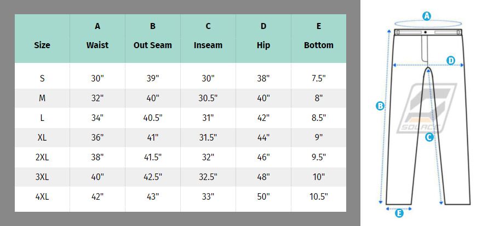Click the 4XL size row label

tap(42, 197)
